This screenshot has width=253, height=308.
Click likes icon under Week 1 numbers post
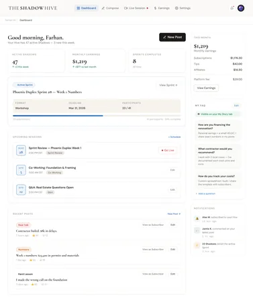click(31, 260)
